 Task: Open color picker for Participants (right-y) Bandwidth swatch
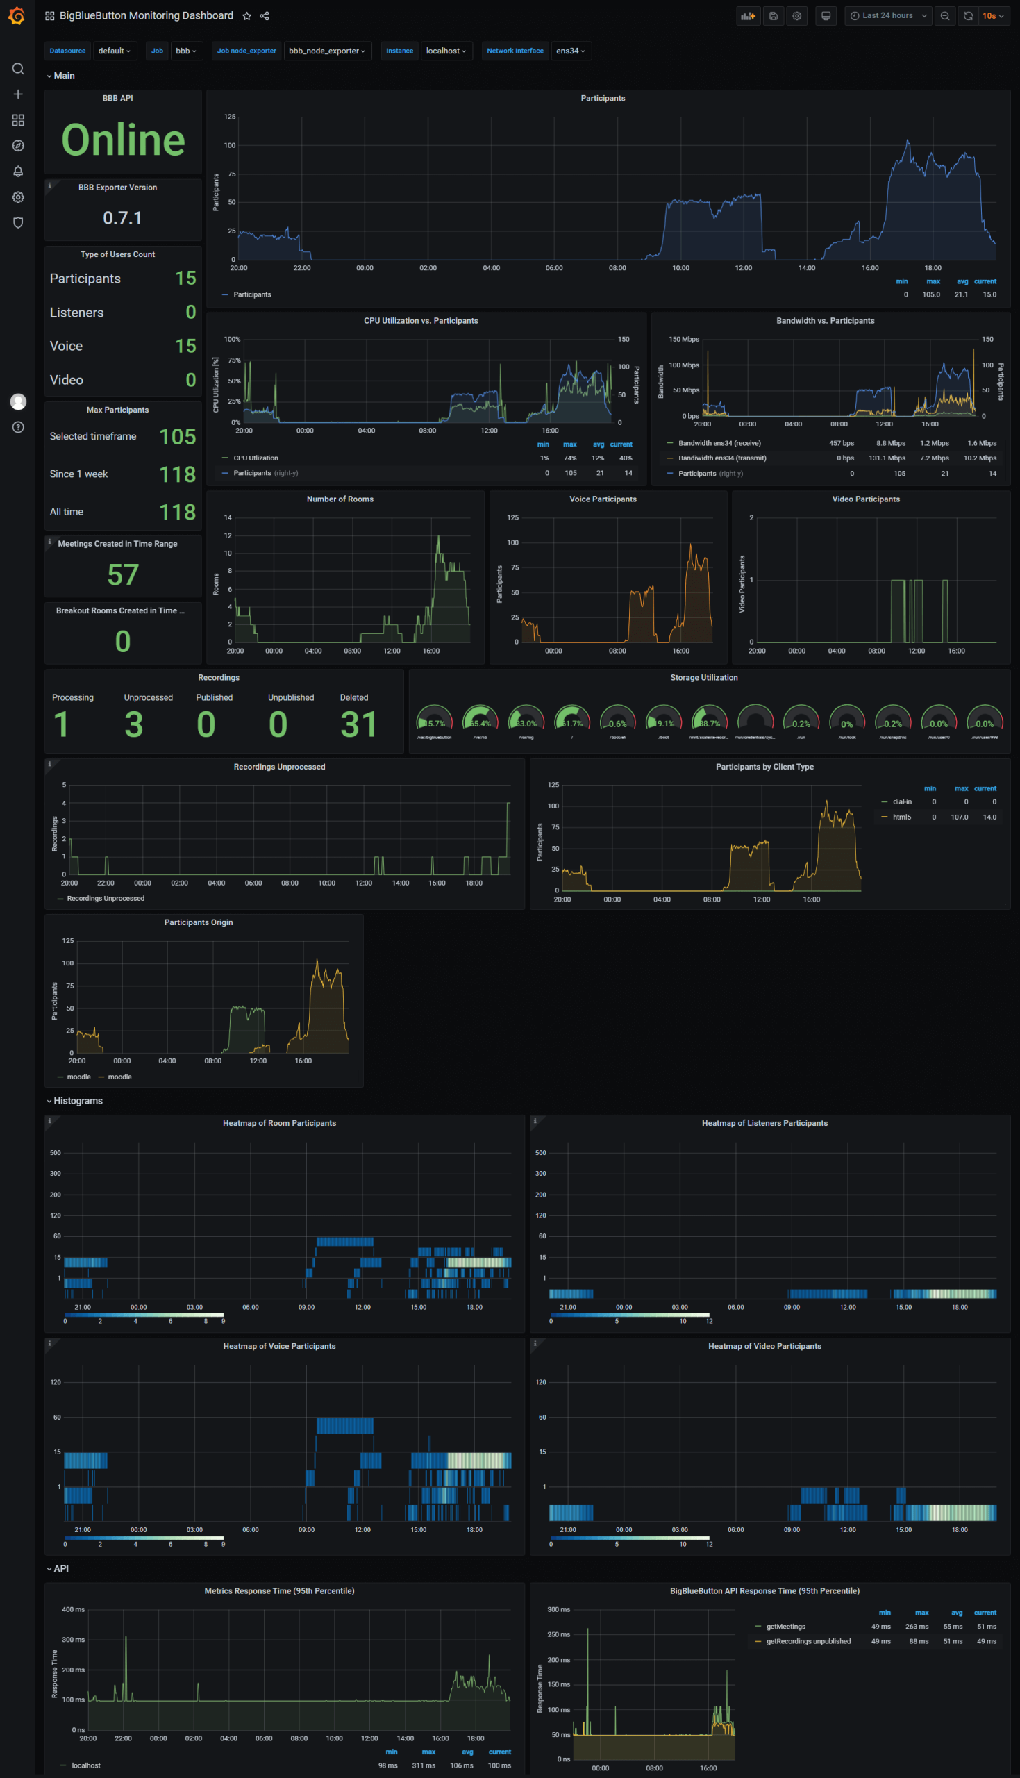[671, 474]
